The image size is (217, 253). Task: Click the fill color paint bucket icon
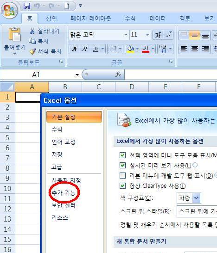pos(130,49)
